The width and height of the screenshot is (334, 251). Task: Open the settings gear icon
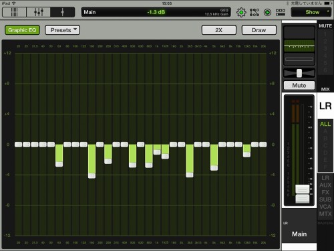(x=241, y=12)
